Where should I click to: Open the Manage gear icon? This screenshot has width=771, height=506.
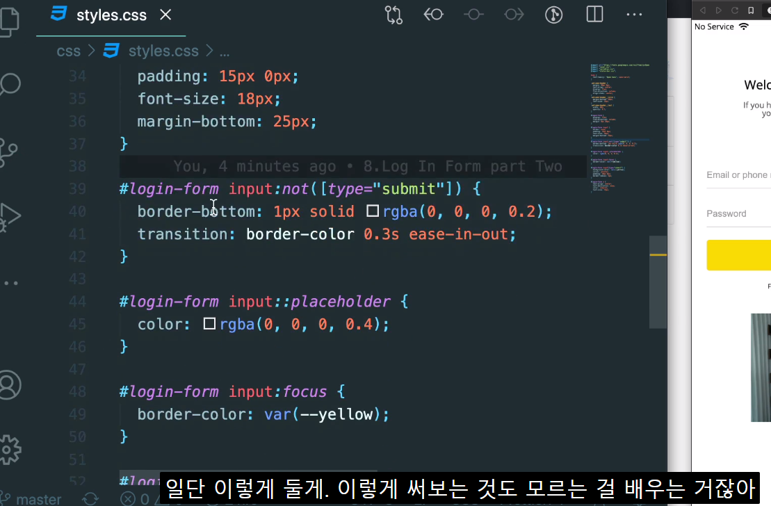click(x=10, y=450)
